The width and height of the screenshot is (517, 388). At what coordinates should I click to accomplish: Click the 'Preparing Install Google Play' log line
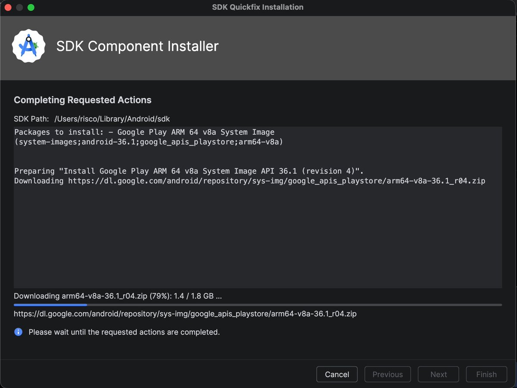189,171
